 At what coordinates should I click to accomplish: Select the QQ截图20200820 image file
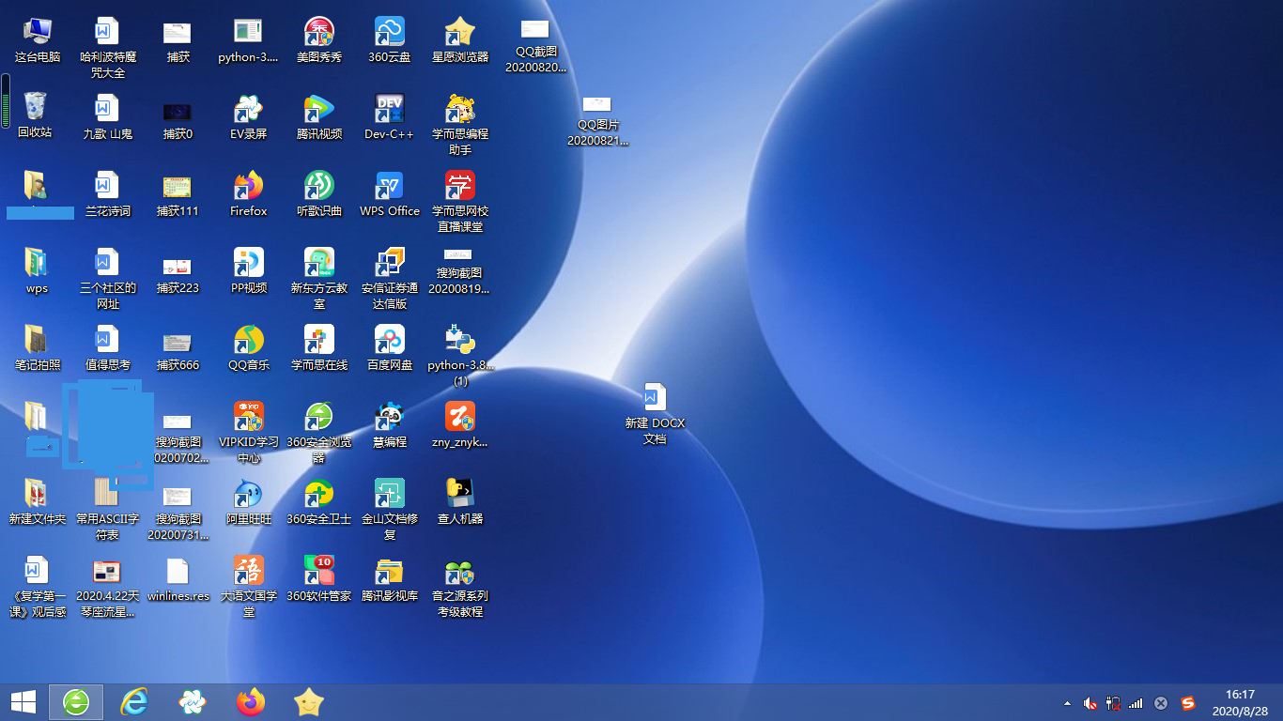pos(535,46)
